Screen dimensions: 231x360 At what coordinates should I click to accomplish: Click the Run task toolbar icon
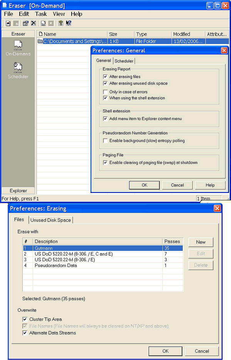coord(43,23)
